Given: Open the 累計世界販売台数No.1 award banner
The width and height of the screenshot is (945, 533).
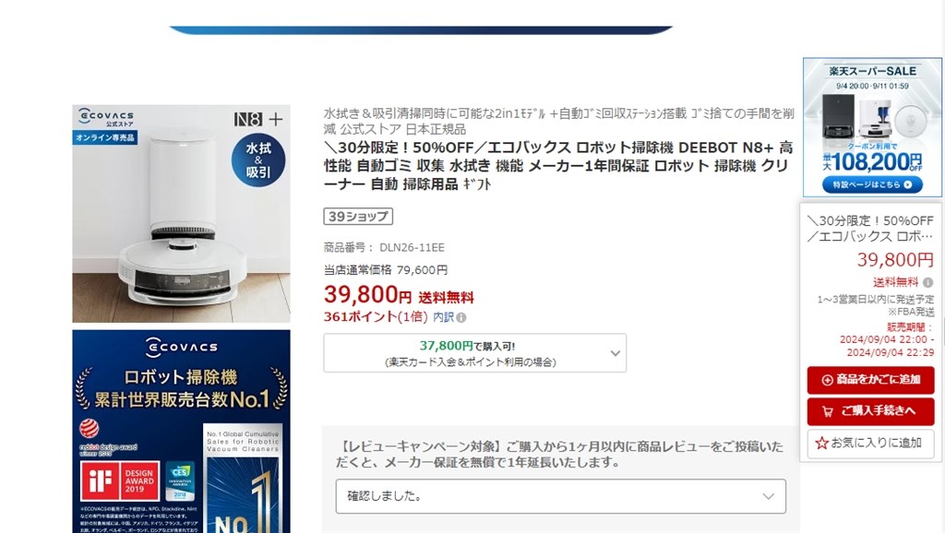Looking at the screenshot, I should (182, 432).
